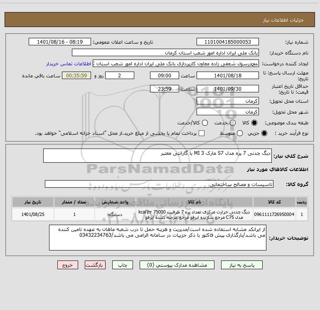320x310 pixels.
Task: Click the جزئیات اطلاعات نیاز header title
Action: point(283,20)
